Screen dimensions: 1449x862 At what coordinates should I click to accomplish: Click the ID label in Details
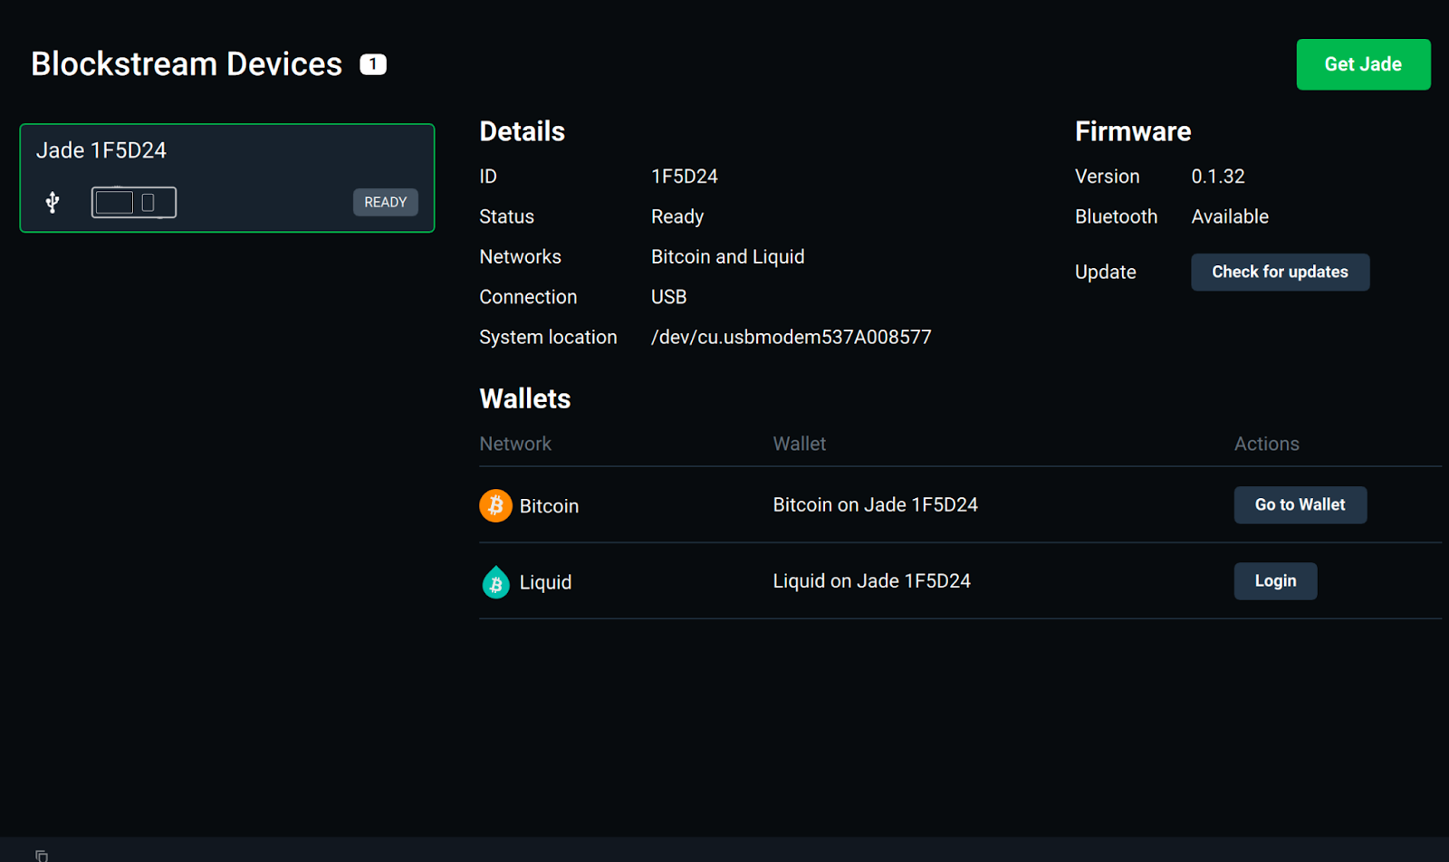point(488,177)
